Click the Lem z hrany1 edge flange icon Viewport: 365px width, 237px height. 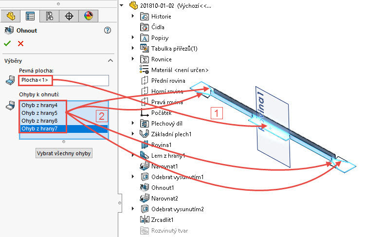click(x=145, y=155)
